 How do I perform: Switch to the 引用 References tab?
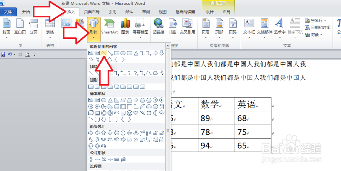(x=113, y=12)
